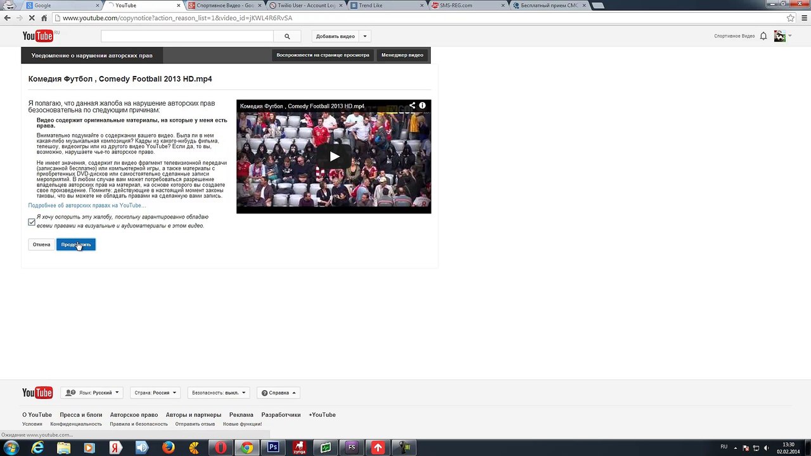Click the share icon on video player
The width and height of the screenshot is (811, 456).
pos(412,106)
